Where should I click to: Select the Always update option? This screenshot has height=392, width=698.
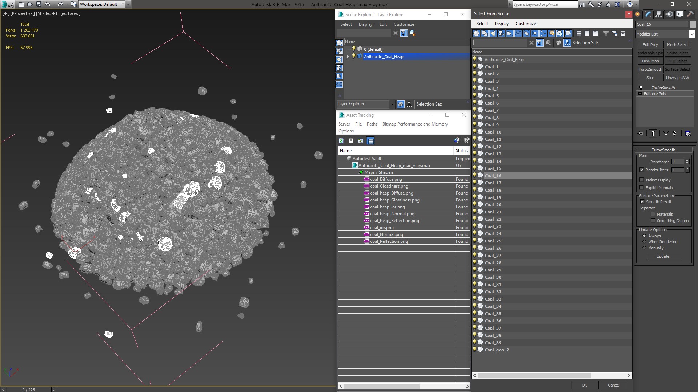click(x=644, y=236)
